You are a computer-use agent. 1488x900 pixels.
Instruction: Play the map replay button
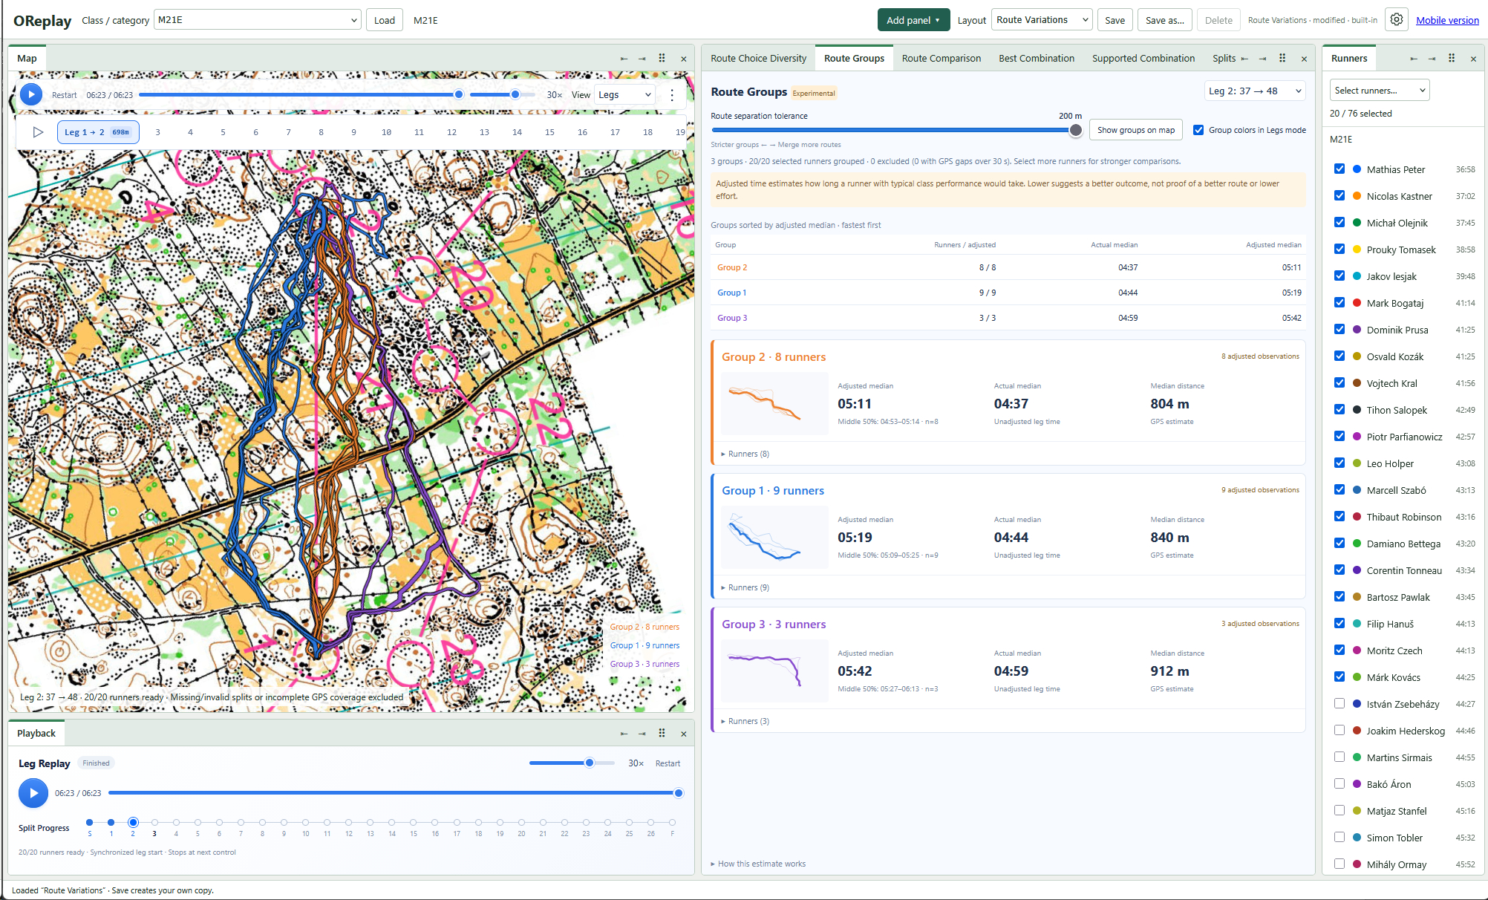[31, 94]
